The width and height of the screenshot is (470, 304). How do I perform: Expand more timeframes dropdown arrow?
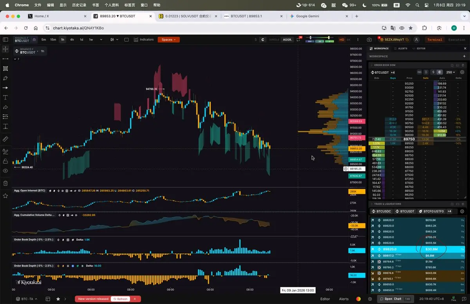point(101,40)
